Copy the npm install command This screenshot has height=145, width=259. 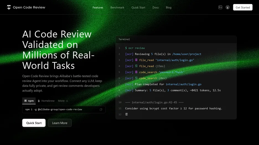pos(101,110)
